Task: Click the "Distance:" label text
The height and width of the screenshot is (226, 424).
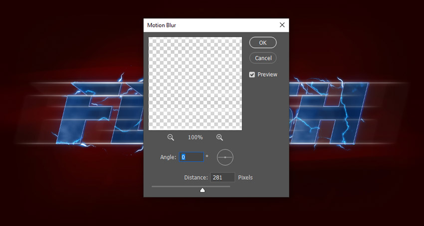Action: (x=196, y=177)
